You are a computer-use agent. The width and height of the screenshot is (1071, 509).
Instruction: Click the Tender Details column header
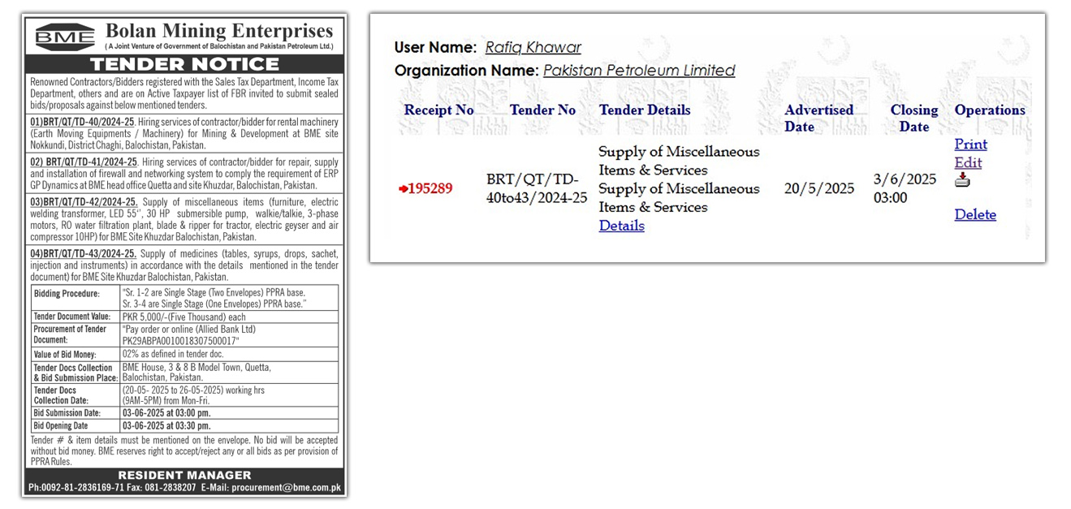pyautogui.click(x=645, y=110)
